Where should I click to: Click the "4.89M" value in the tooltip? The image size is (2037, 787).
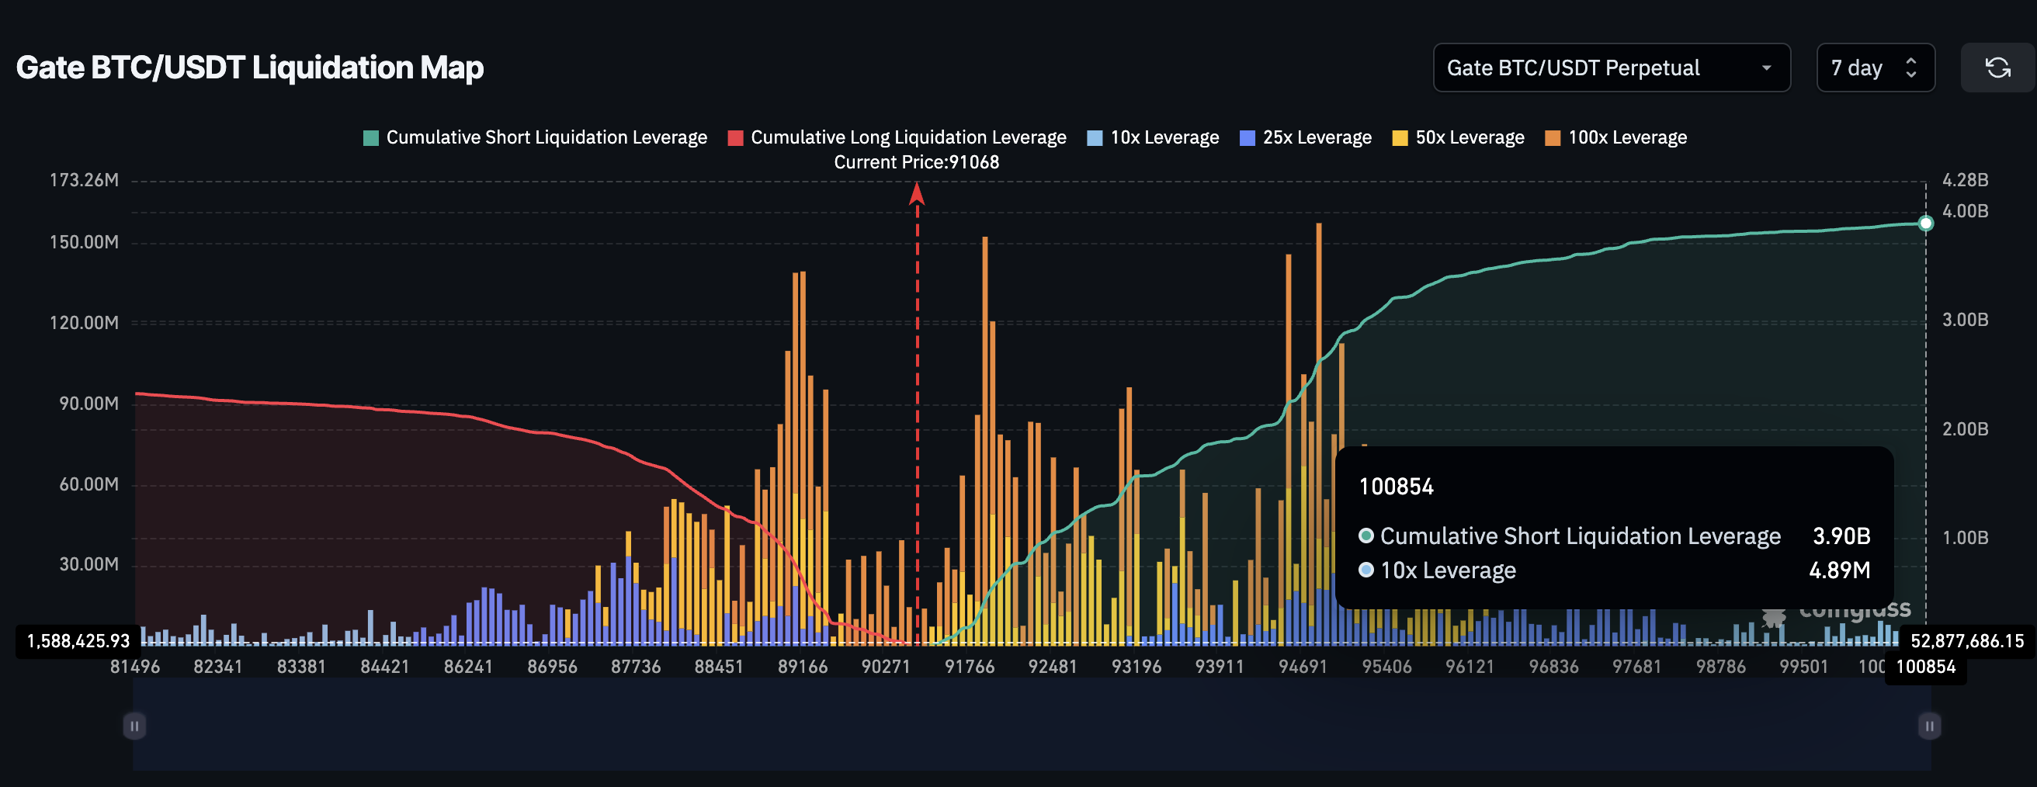pos(1839,570)
